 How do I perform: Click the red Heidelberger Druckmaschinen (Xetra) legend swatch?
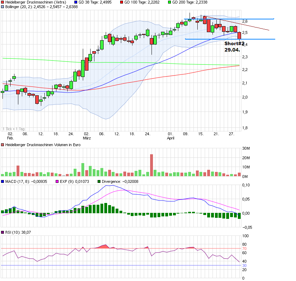pyautogui.click(x=2, y=2)
